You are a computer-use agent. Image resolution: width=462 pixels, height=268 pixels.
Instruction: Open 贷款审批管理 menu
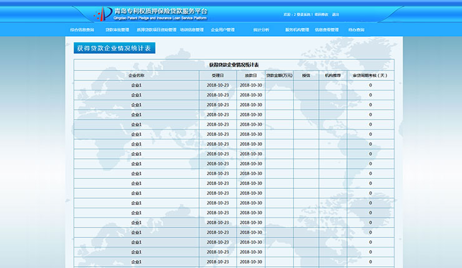(x=117, y=30)
